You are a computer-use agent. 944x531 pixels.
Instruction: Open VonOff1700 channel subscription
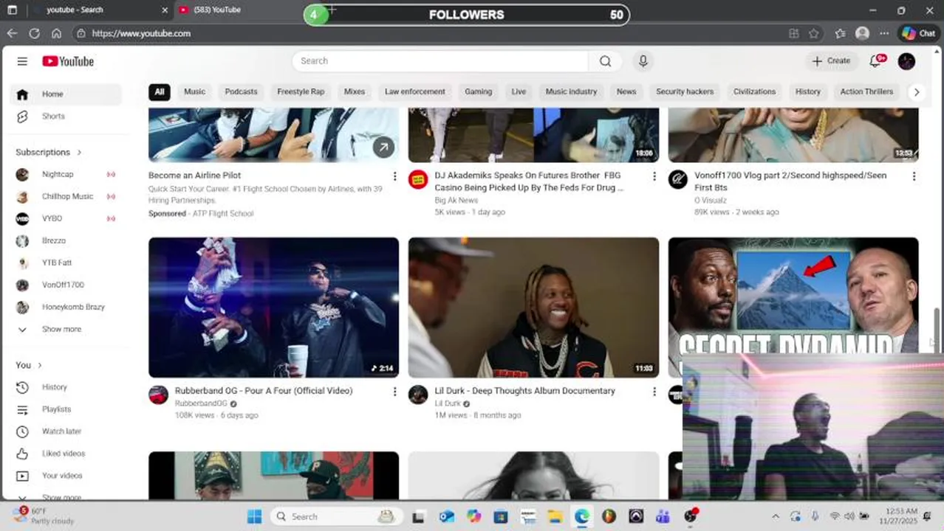(x=66, y=285)
